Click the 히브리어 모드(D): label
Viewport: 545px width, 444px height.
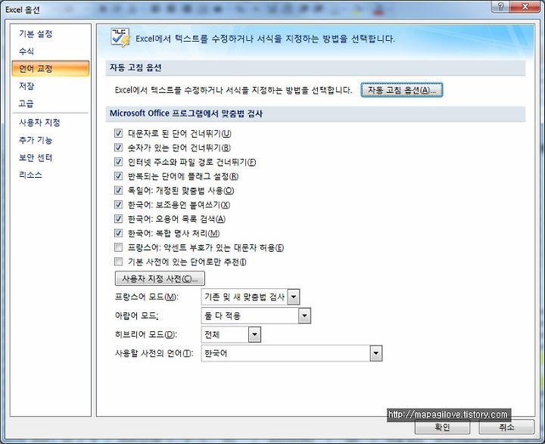(146, 334)
